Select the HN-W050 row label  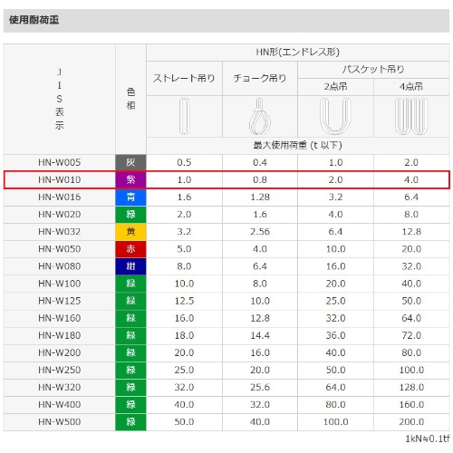click(x=60, y=249)
